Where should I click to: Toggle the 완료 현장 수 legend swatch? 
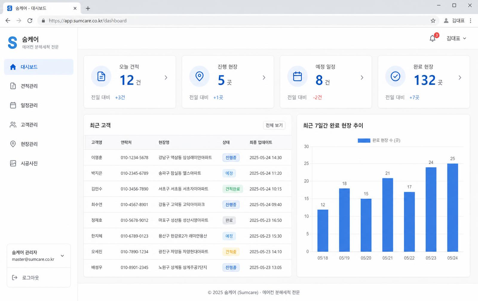tap(364, 140)
